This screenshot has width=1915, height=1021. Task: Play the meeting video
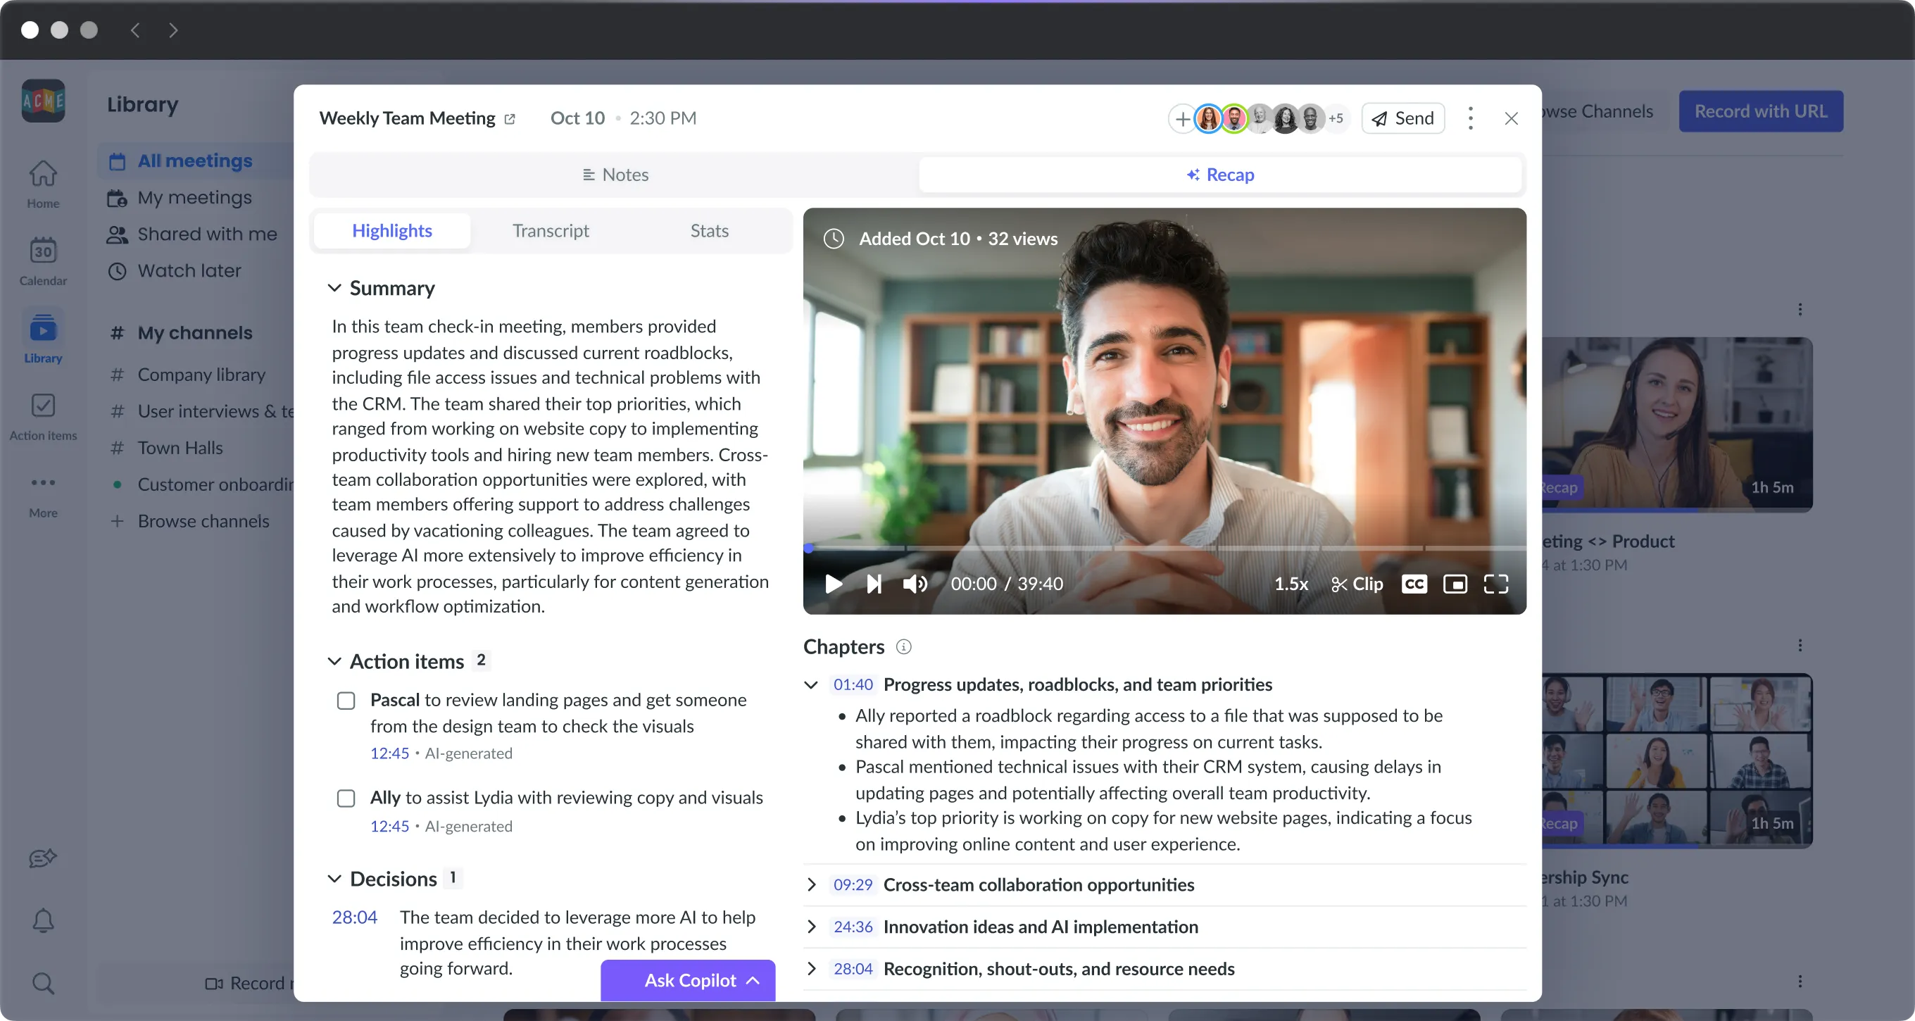(x=834, y=584)
